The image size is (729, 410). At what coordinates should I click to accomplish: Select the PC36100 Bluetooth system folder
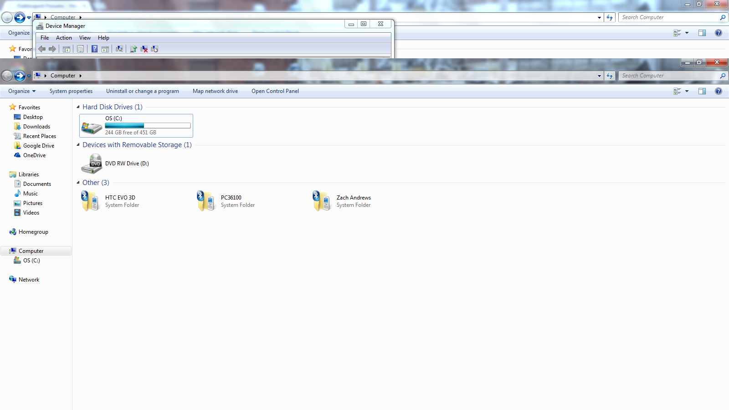pos(226,201)
